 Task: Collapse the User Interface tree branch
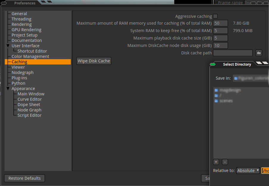(x=8, y=45)
